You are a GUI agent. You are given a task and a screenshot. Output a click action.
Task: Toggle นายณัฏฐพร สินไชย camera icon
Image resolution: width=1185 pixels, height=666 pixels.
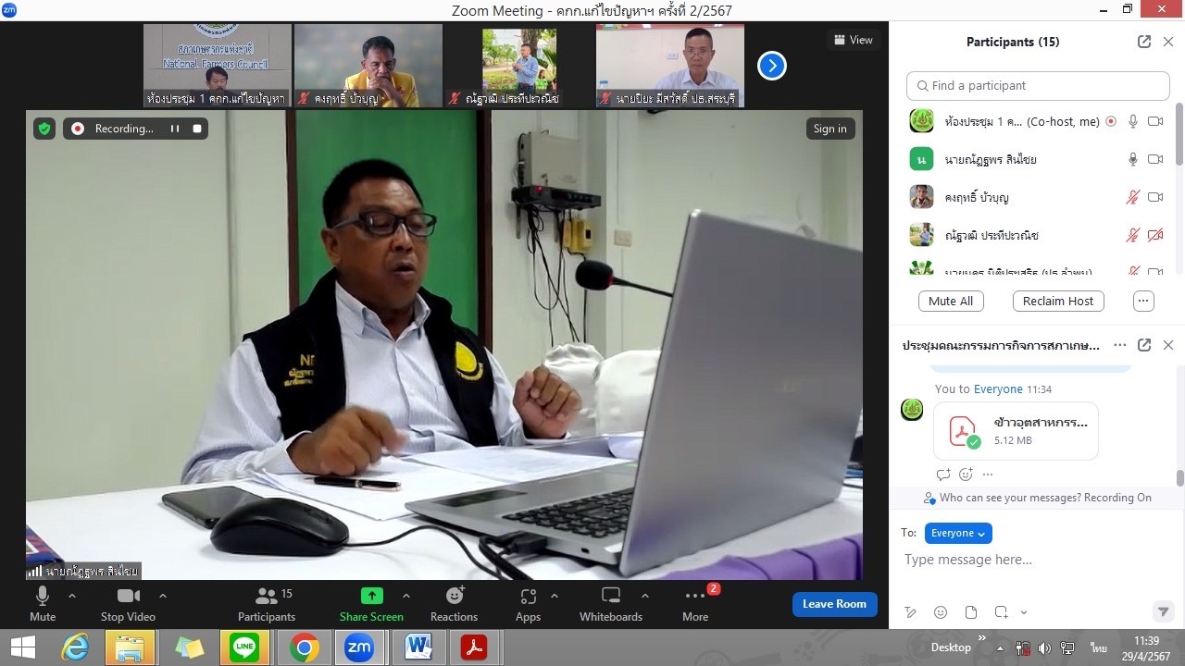[1155, 159]
